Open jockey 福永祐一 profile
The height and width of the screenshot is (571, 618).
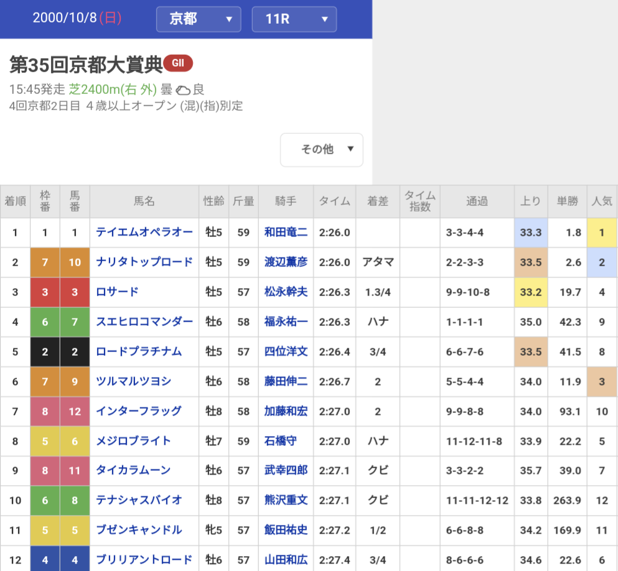(286, 322)
